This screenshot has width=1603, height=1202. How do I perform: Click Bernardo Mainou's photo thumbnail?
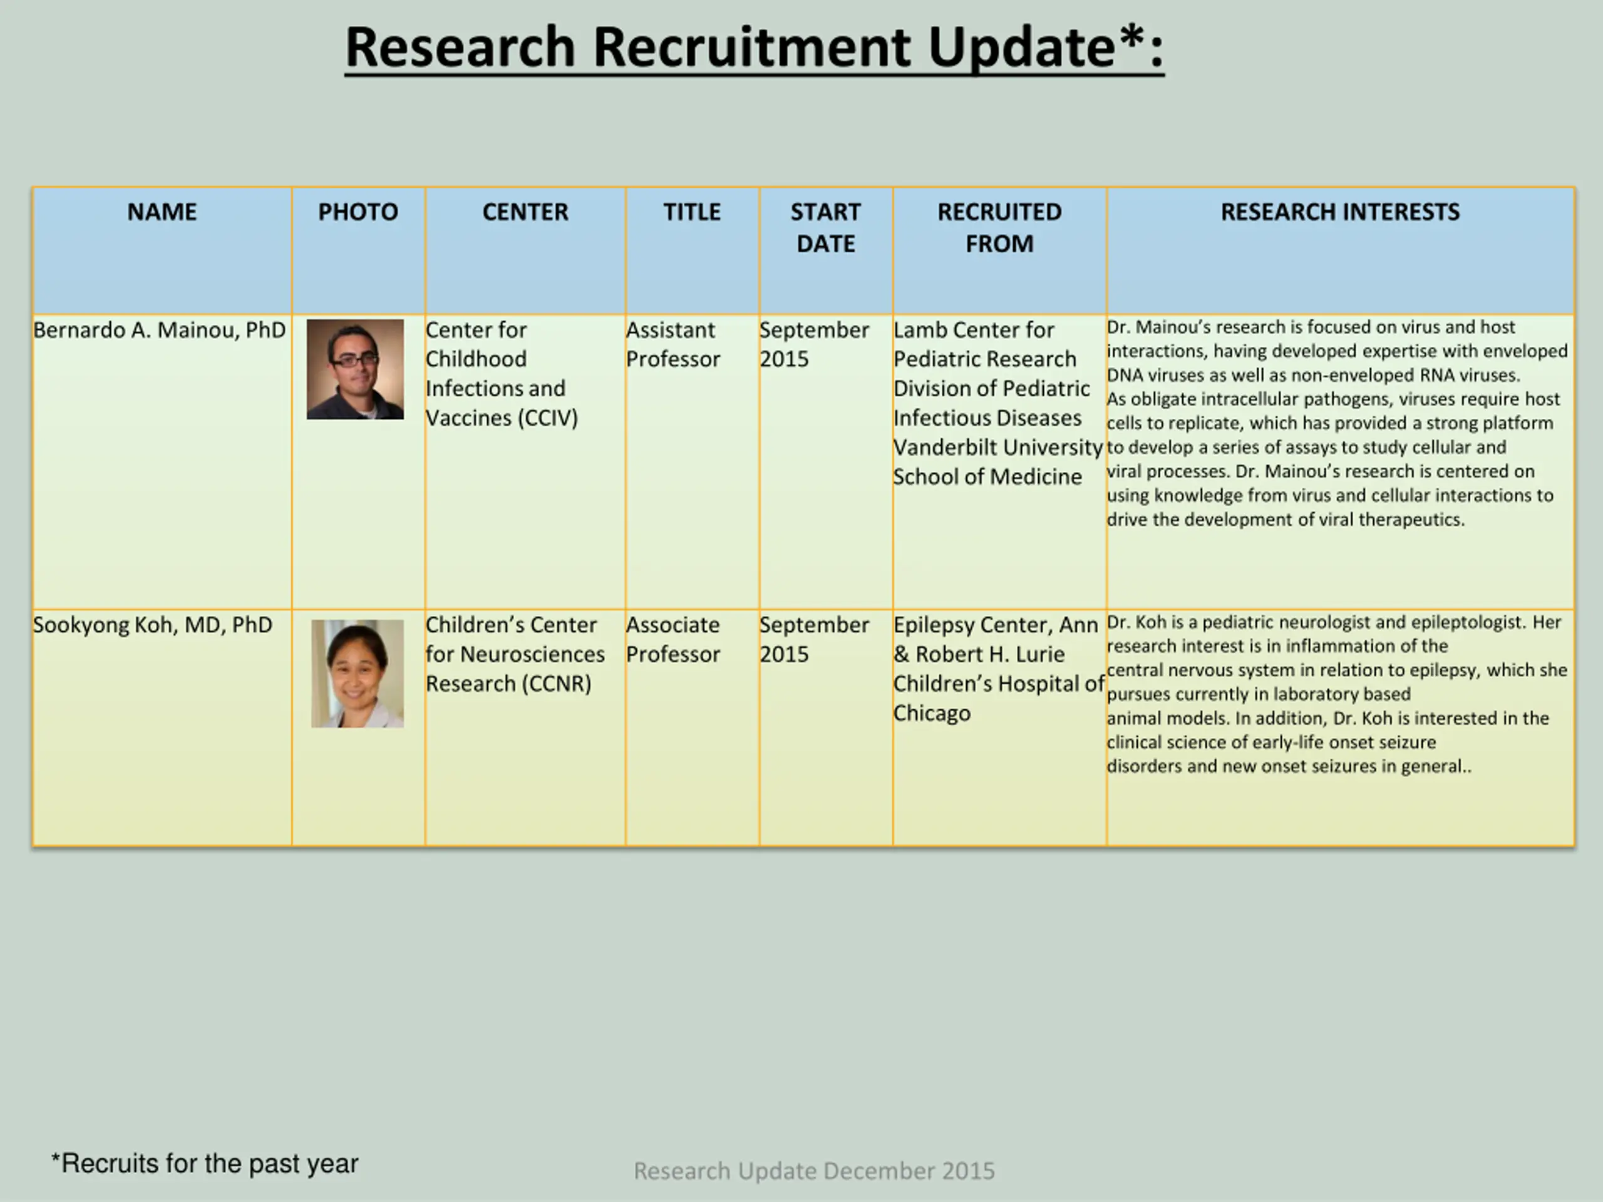[355, 369]
